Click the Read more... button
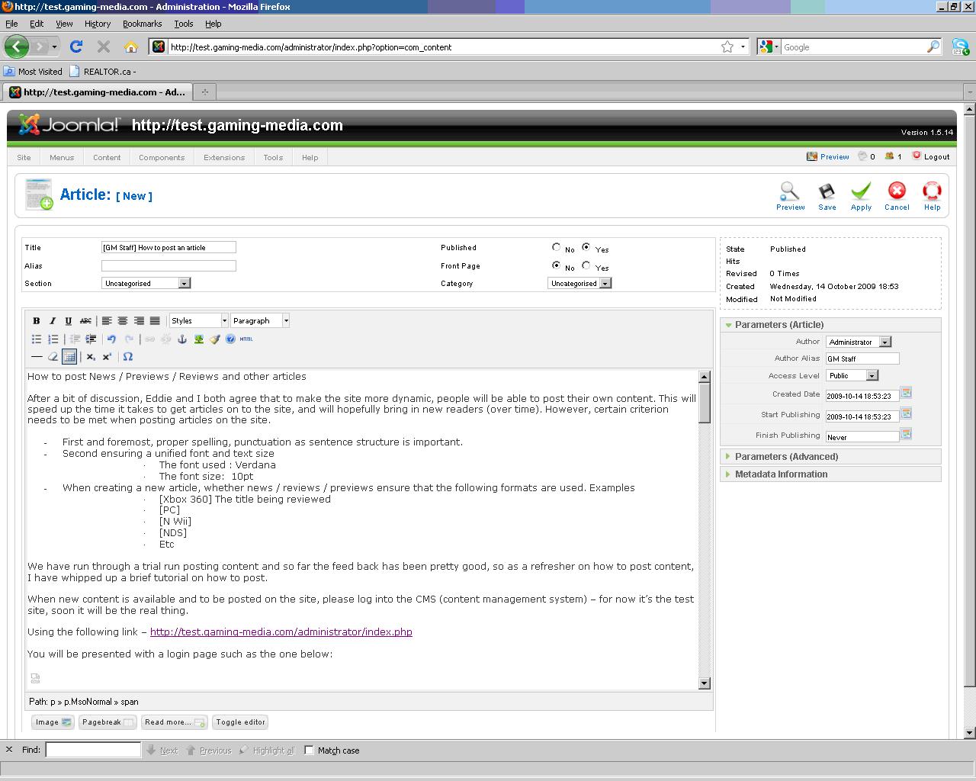Image resolution: width=976 pixels, height=781 pixels. click(175, 722)
